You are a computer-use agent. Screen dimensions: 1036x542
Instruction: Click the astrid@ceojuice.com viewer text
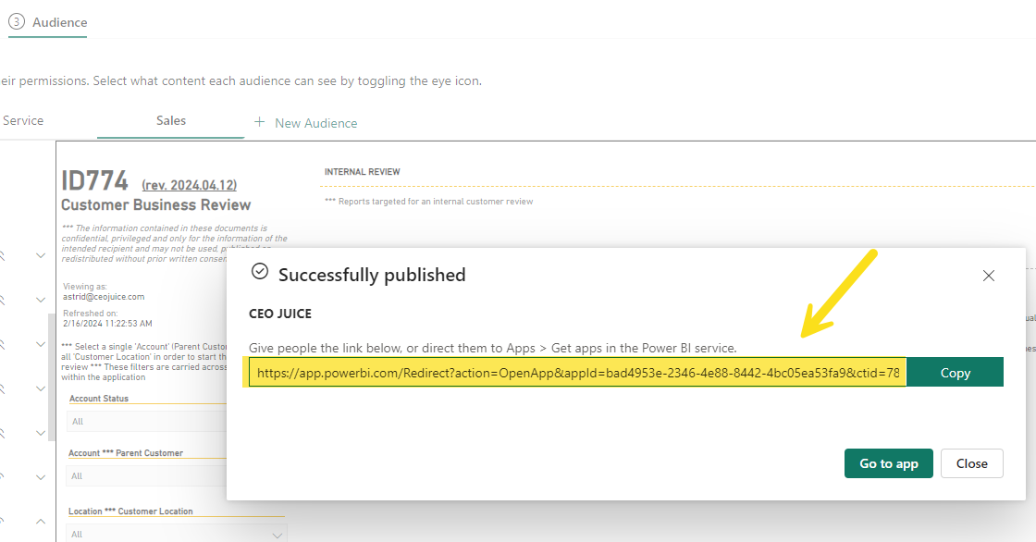coord(104,297)
